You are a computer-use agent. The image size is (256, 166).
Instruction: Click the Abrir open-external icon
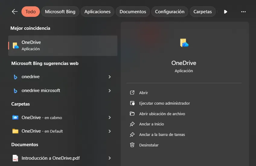(x=132, y=93)
